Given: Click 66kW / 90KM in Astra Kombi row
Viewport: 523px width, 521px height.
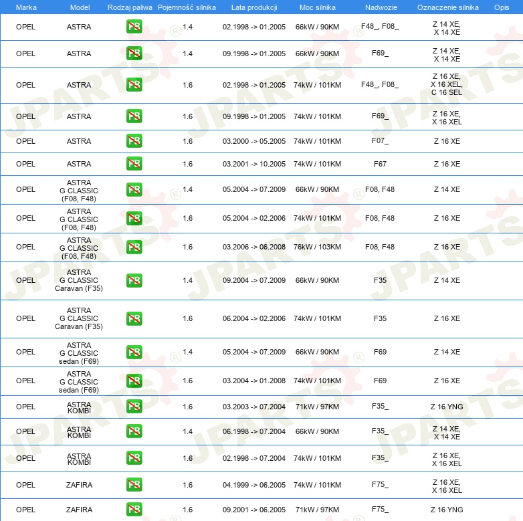Looking at the screenshot, I should coord(317,431).
